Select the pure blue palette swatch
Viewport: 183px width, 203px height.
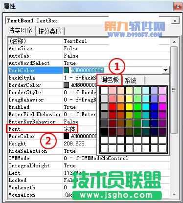point(154,107)
